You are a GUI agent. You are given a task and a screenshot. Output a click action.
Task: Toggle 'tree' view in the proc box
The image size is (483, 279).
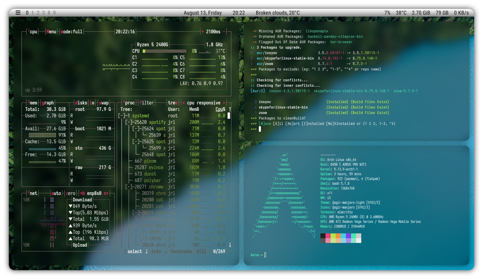pyautogui.click(x=173, y=103)
